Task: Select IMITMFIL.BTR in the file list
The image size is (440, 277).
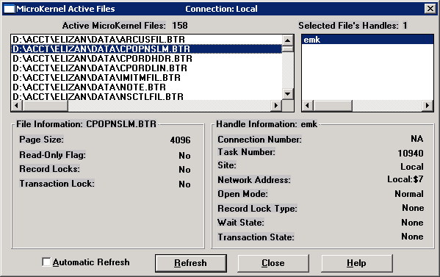Action: 146,78
